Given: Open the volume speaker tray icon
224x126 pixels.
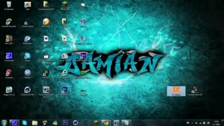Looking at the screenshot, I should [x=196, y=123].
